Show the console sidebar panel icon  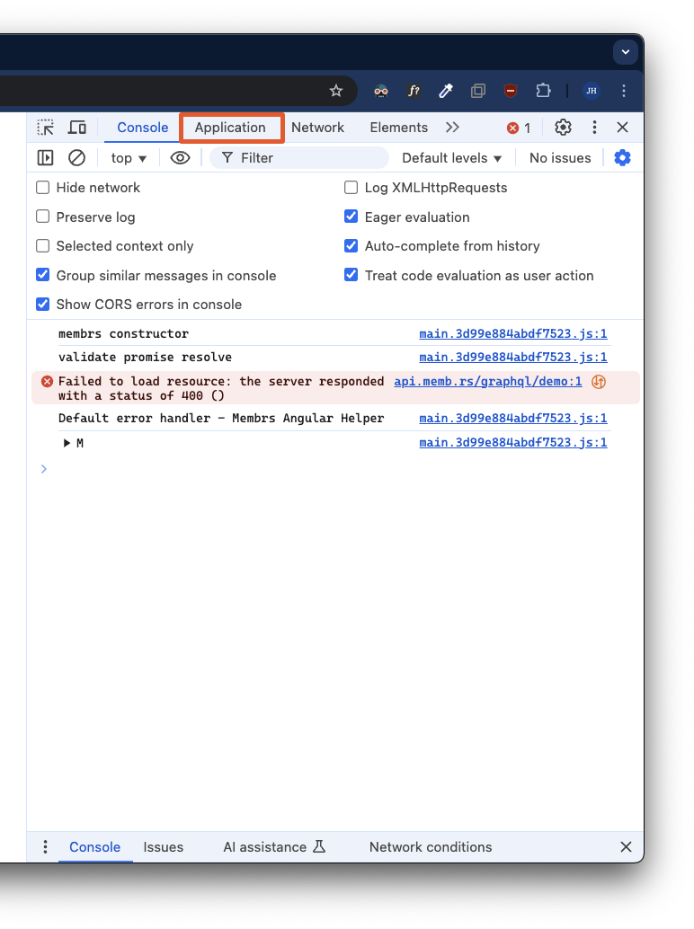[45, 158]
